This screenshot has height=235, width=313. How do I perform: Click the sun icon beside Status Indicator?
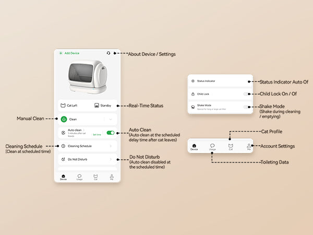193,81
